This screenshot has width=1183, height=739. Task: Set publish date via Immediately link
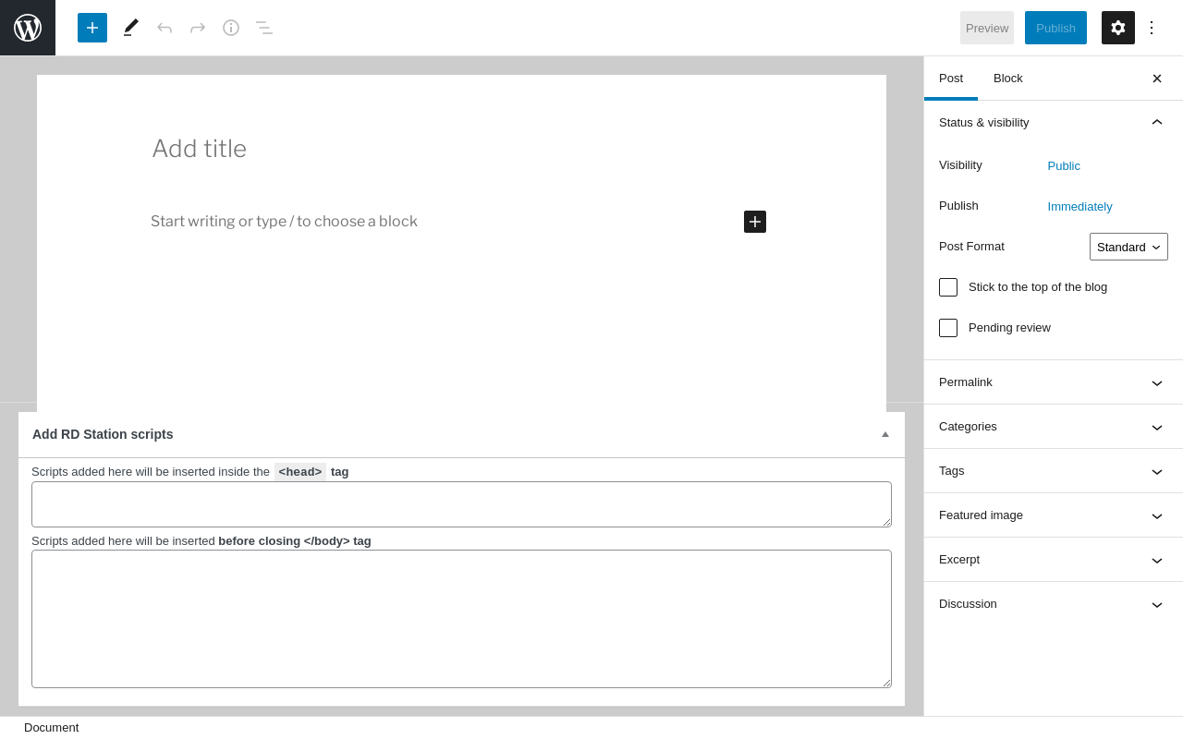(x=1079, y=207)
